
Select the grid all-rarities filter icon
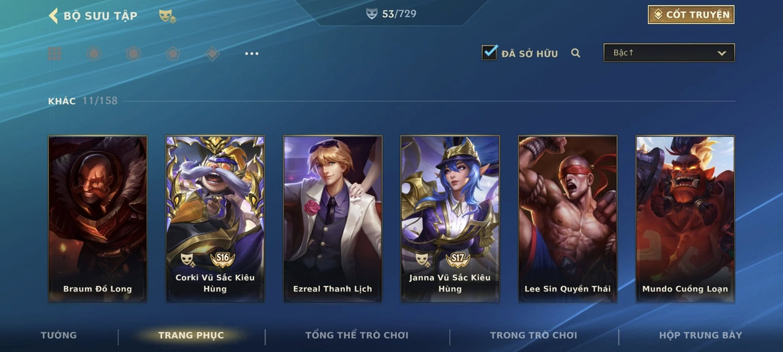click(54, 54)
